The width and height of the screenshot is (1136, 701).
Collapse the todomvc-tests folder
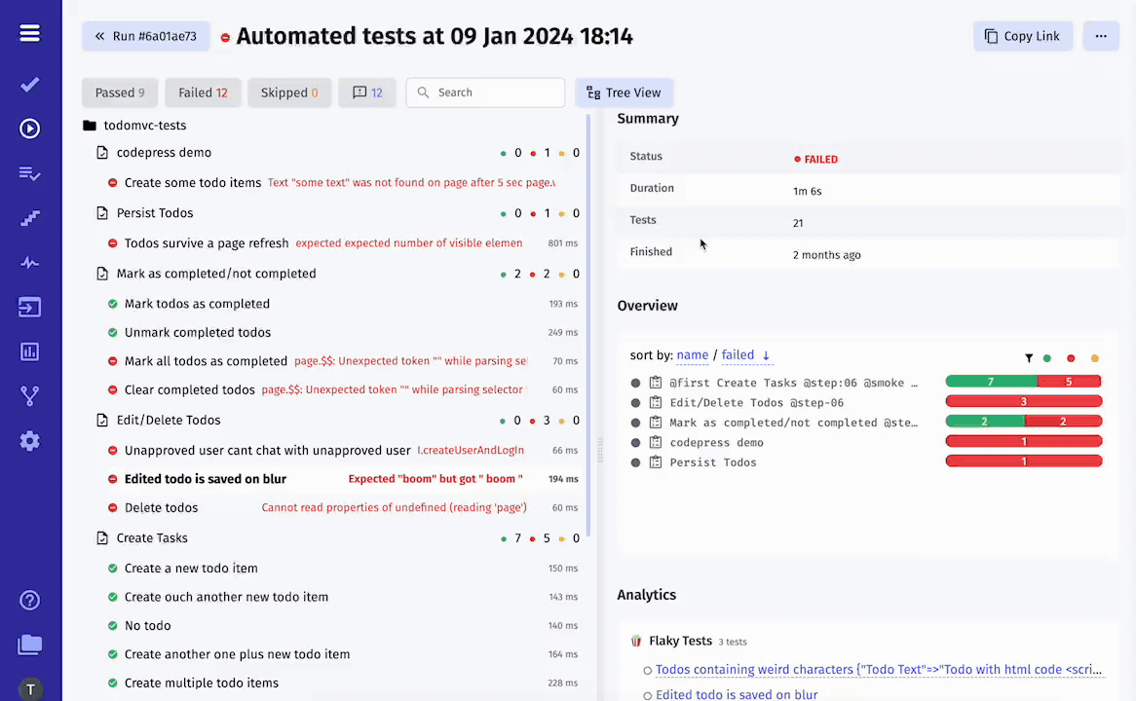[x=90, y=126]
